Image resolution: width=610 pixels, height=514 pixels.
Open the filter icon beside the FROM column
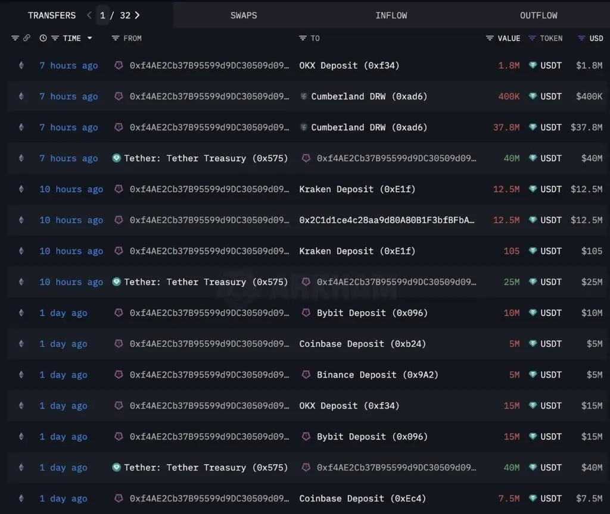pos(114,38)
